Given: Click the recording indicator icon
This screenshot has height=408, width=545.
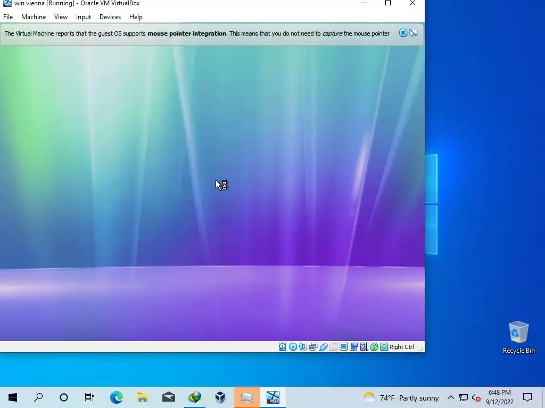Looking at the screenshot, I should tap(353, 346).
